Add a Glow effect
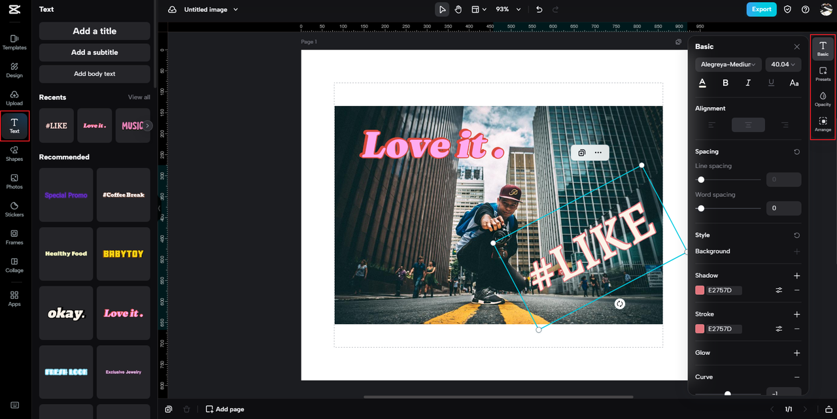The height and width of the screenshot is (419, 837). (x=796, y=353)
